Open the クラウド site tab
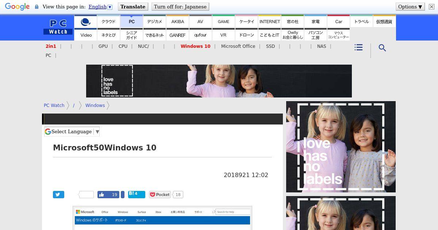Image resolution: width=438 pixels, height=230 pixels. click(108, 22)
